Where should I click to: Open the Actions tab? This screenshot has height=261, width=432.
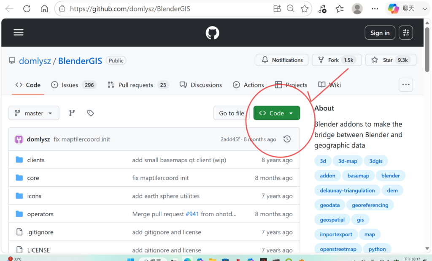pyautogui.click(x=248, y=85)
